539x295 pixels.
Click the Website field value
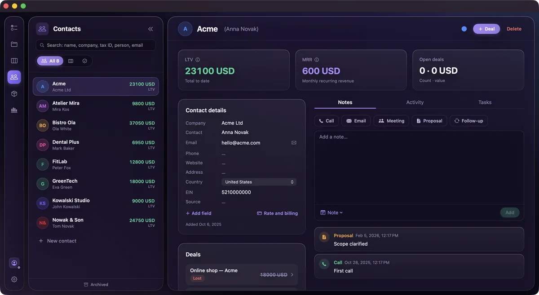[223, 163]
